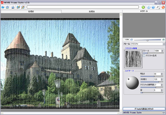Click the AKVIS logo in title bar
The height and width of the screenshot is (115, 166).
[x=2, y=2]
